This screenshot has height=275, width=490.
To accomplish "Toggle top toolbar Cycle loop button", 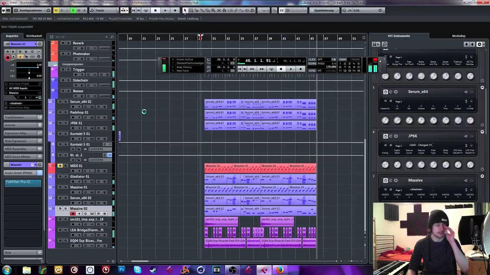I will 146,10.
